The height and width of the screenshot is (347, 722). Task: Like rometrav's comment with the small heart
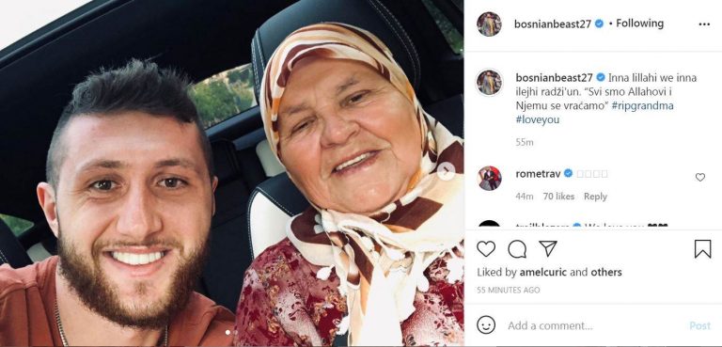699,178
